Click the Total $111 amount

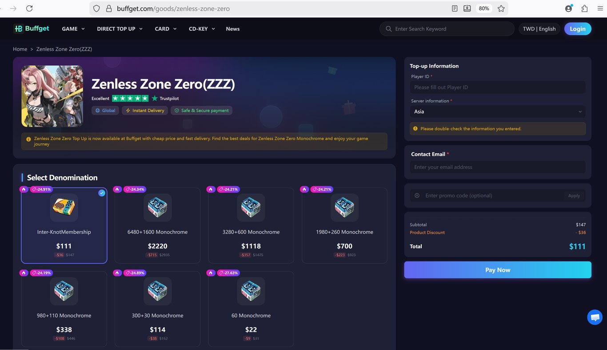[x=577, y=247]
